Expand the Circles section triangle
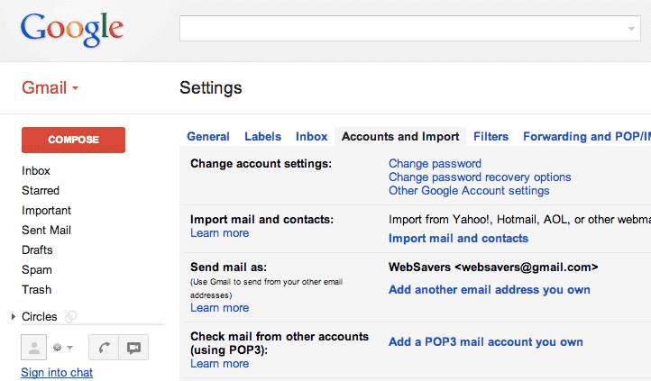Screen dimensions: 651x381 [x=14, y=317]
